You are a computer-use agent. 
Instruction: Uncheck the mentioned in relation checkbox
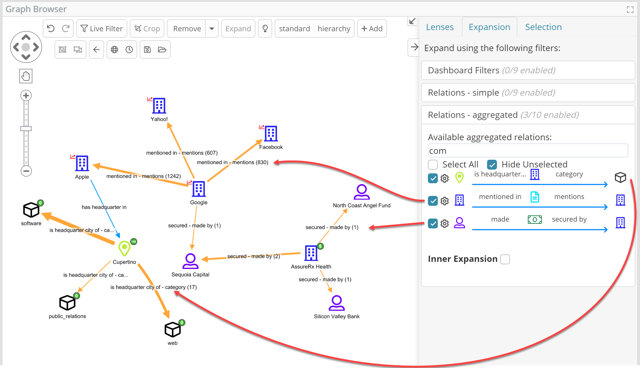433,201
